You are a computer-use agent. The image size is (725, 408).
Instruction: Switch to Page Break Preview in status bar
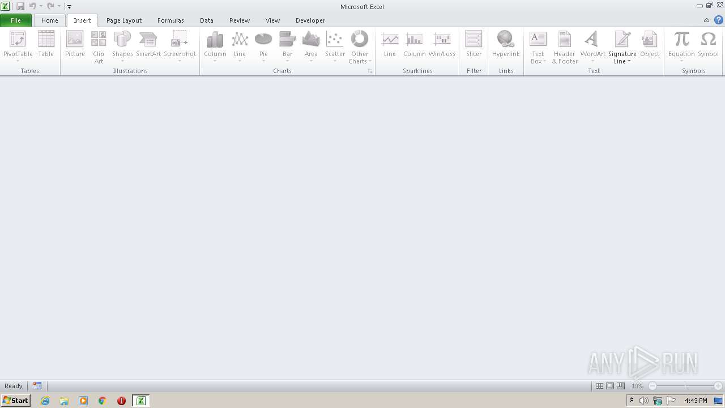click(621, 386)
